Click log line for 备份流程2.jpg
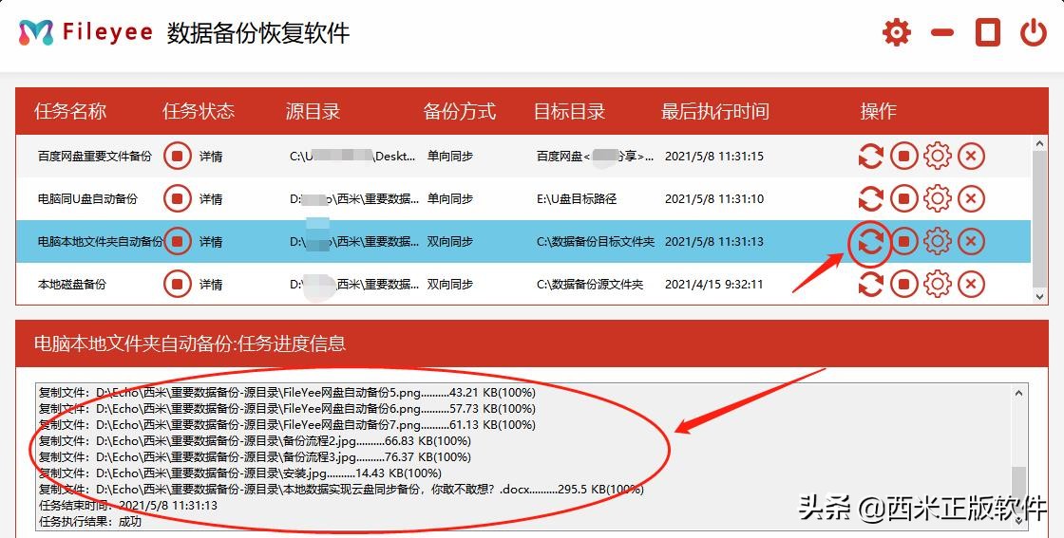 pyautogui.click(x=255, y=441)
